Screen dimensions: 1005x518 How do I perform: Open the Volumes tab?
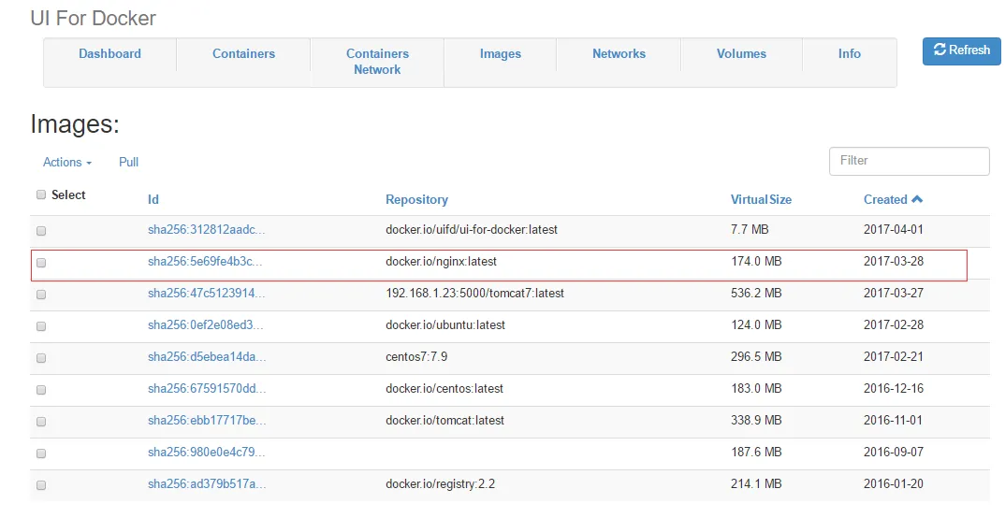[741, 54]
